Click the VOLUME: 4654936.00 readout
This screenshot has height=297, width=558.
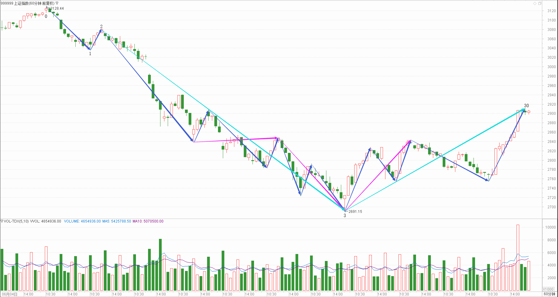(82, 221)
